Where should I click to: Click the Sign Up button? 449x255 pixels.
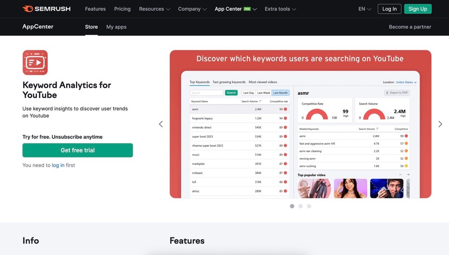coord(418,9)
